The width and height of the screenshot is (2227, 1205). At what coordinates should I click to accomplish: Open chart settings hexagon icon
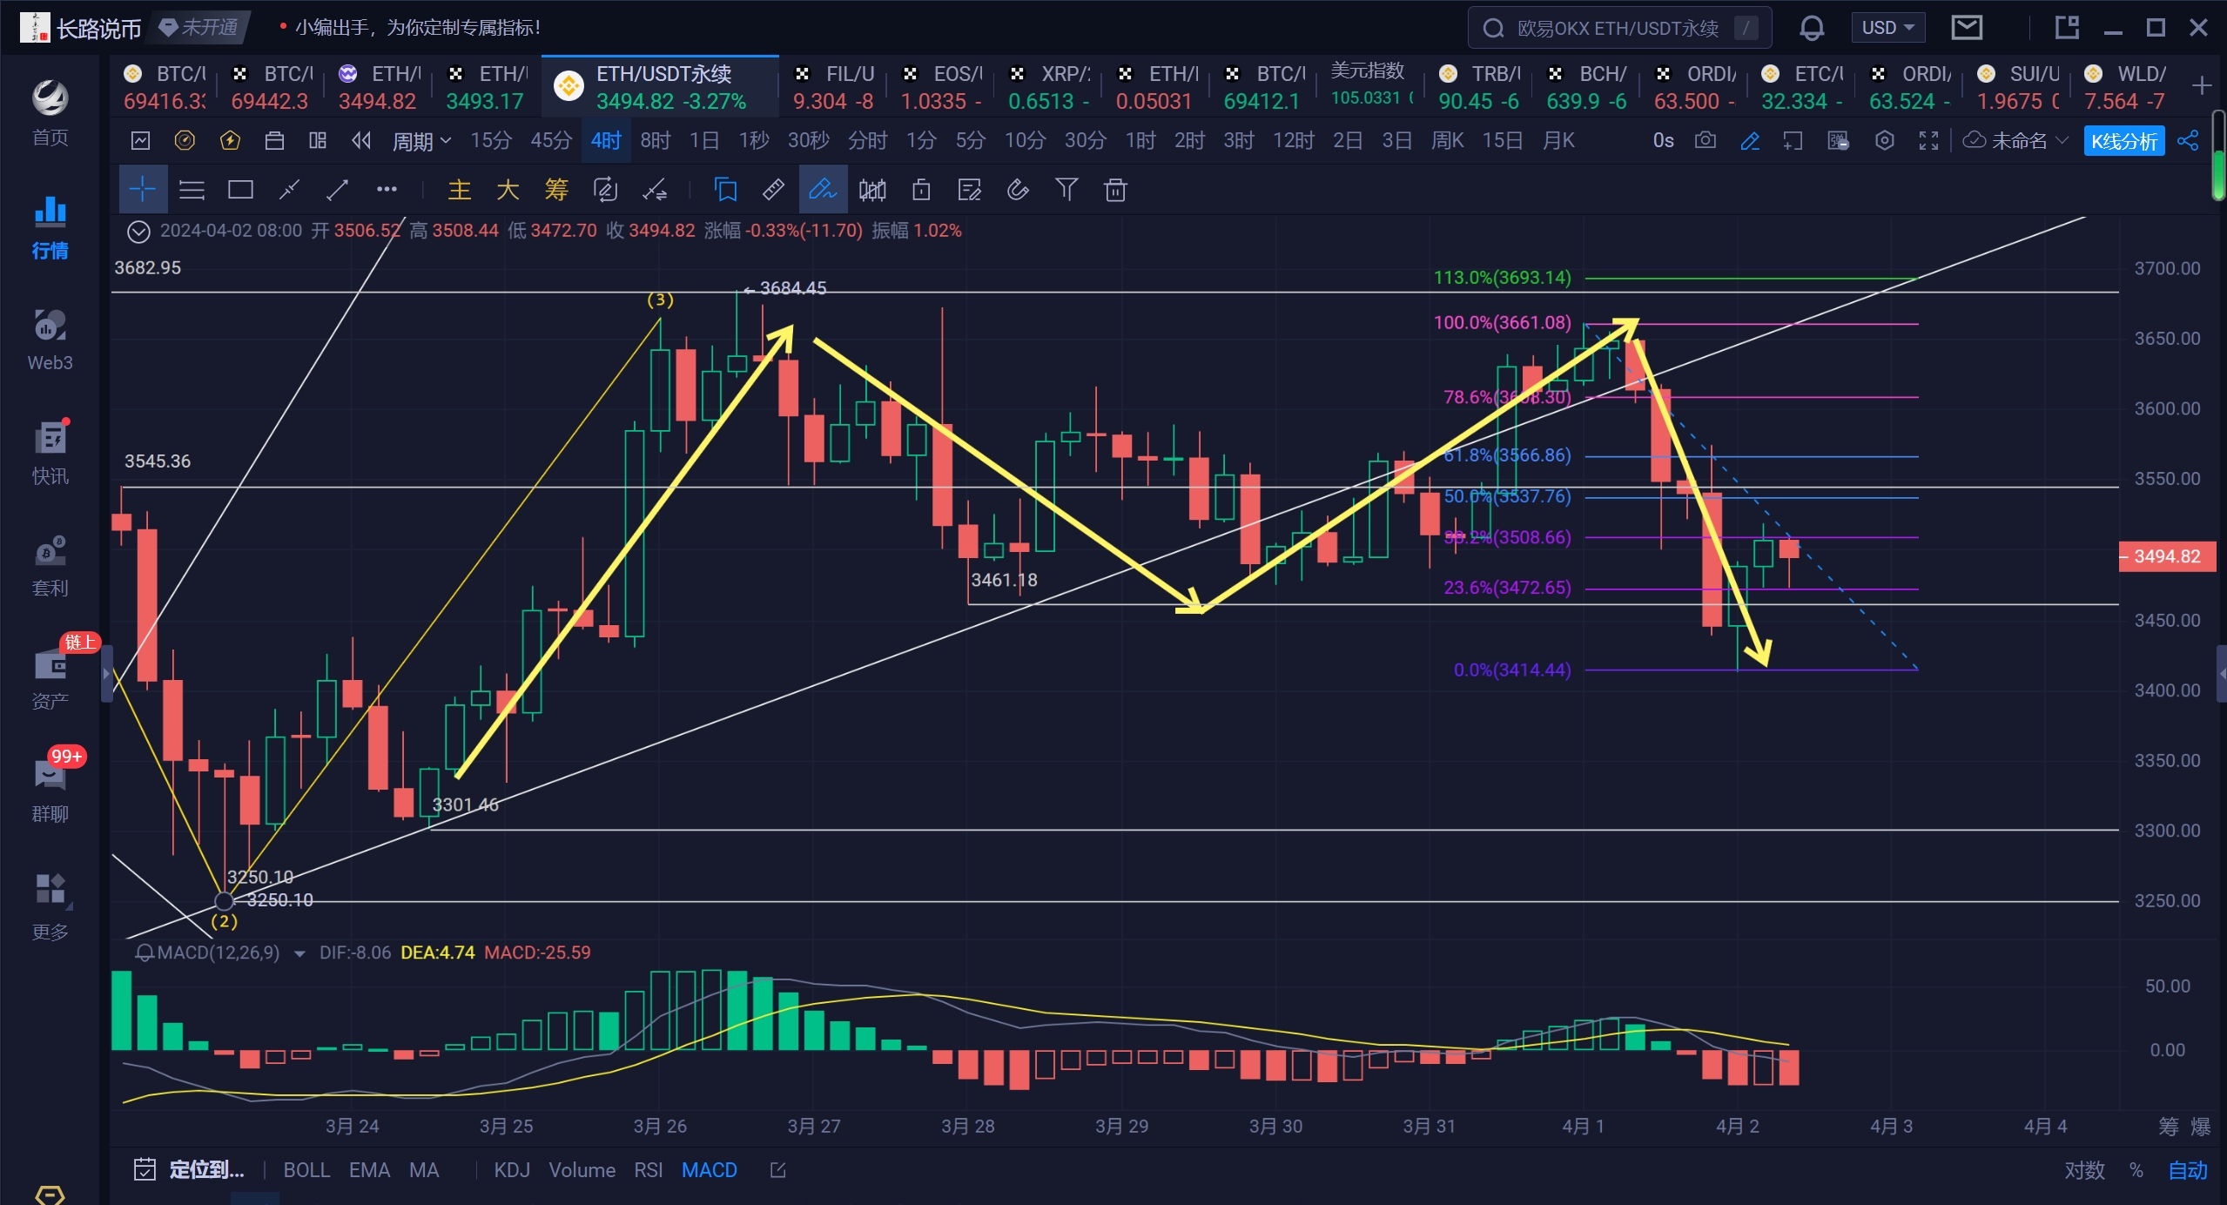coord(1885,140)
